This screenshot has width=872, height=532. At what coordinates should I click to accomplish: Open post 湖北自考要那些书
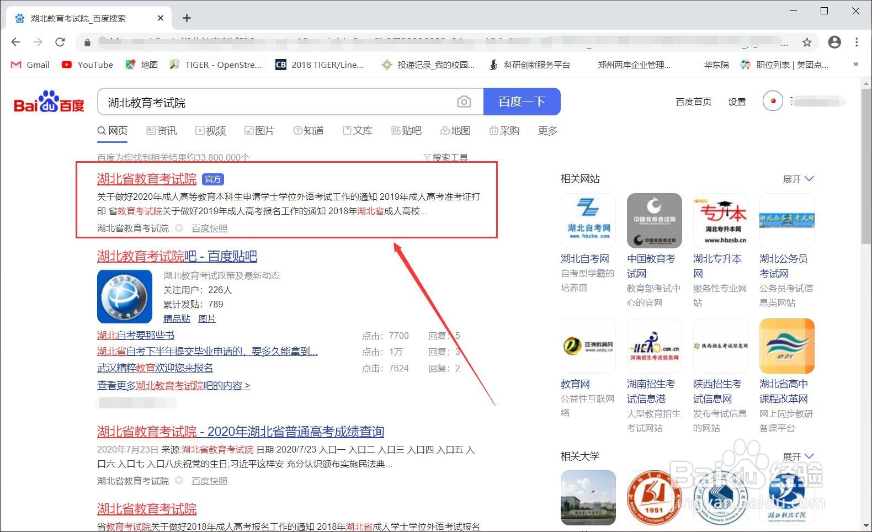[x=136, y=335]
